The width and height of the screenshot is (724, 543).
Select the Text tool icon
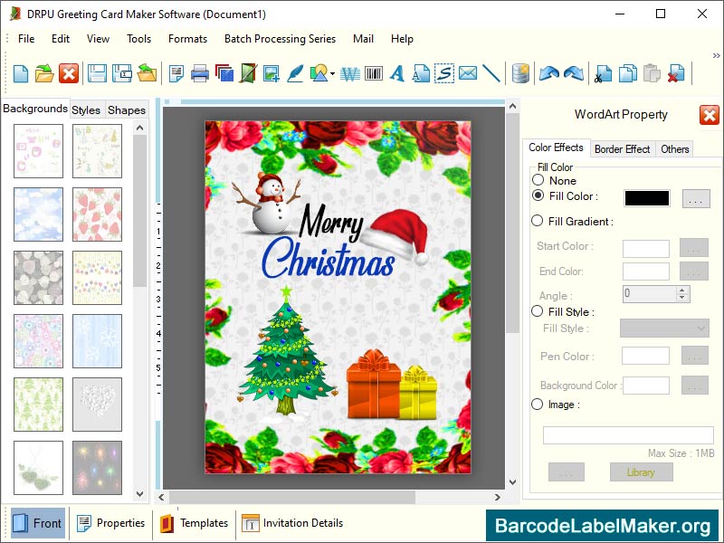tap(395, 74)
